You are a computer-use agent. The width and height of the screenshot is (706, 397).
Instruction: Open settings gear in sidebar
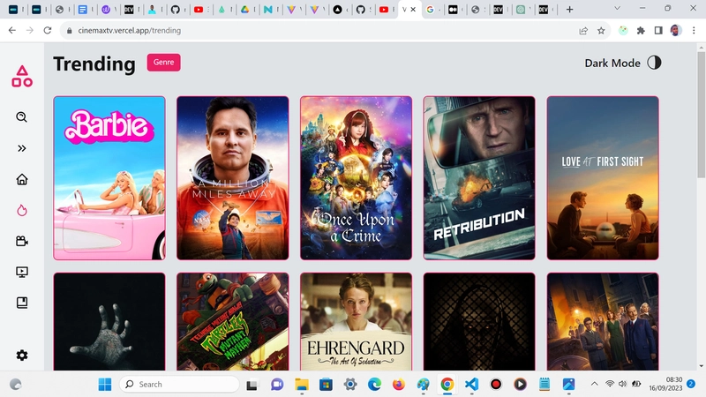(x=21, y=356)
